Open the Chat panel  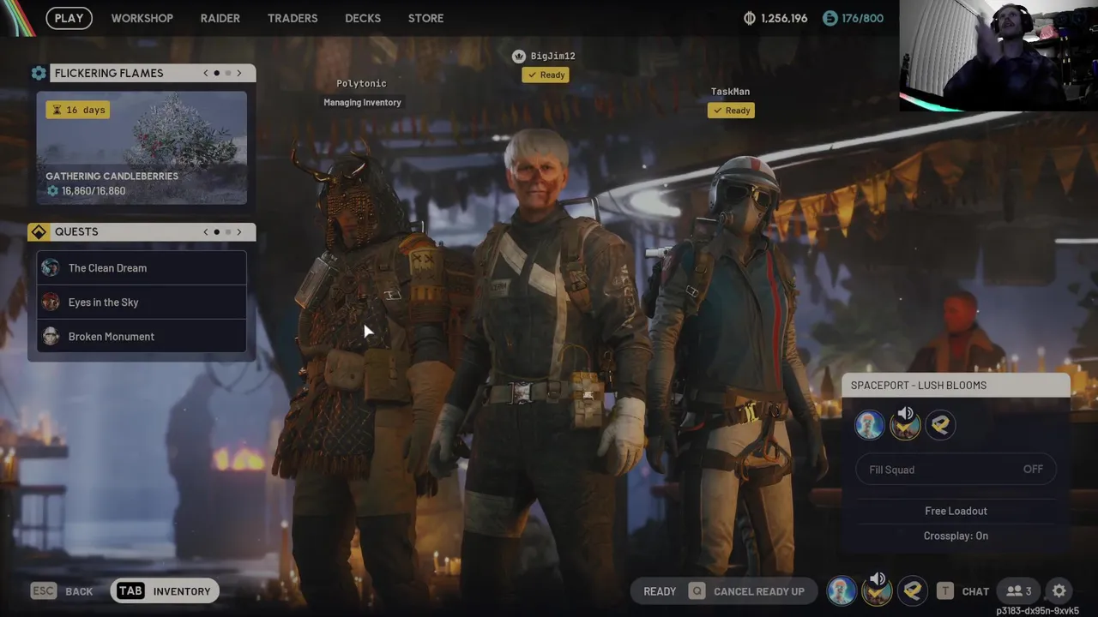962,591
